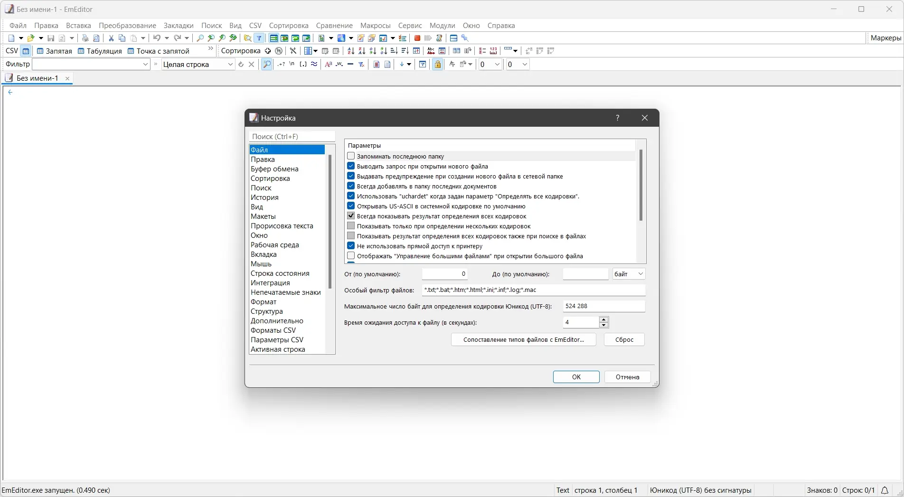The image size is (904, 497).
Task: Open "Сопоставление типов файлов с EmEditor..."
Action: (523, 339)
